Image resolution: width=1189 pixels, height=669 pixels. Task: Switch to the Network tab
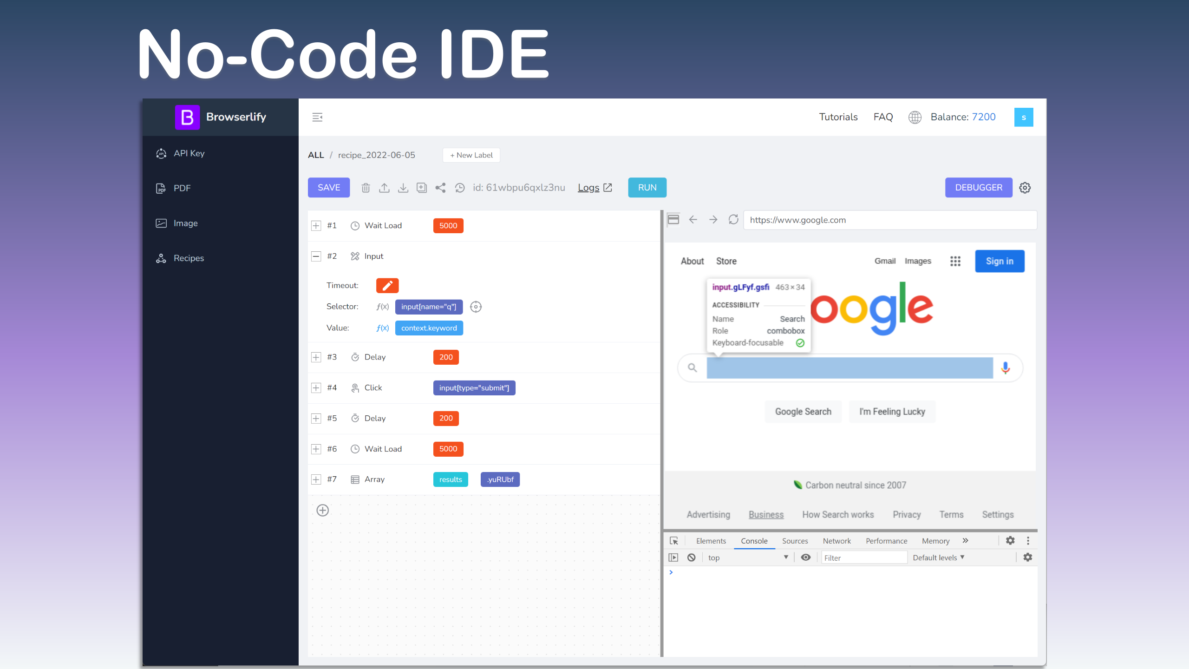tap(836, 541)
